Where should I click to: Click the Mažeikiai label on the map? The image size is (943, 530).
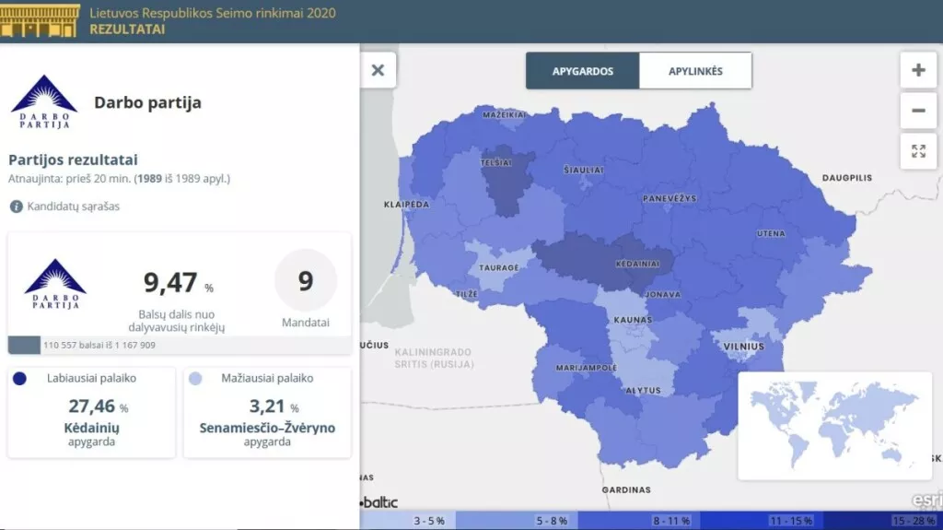[504, 114]
